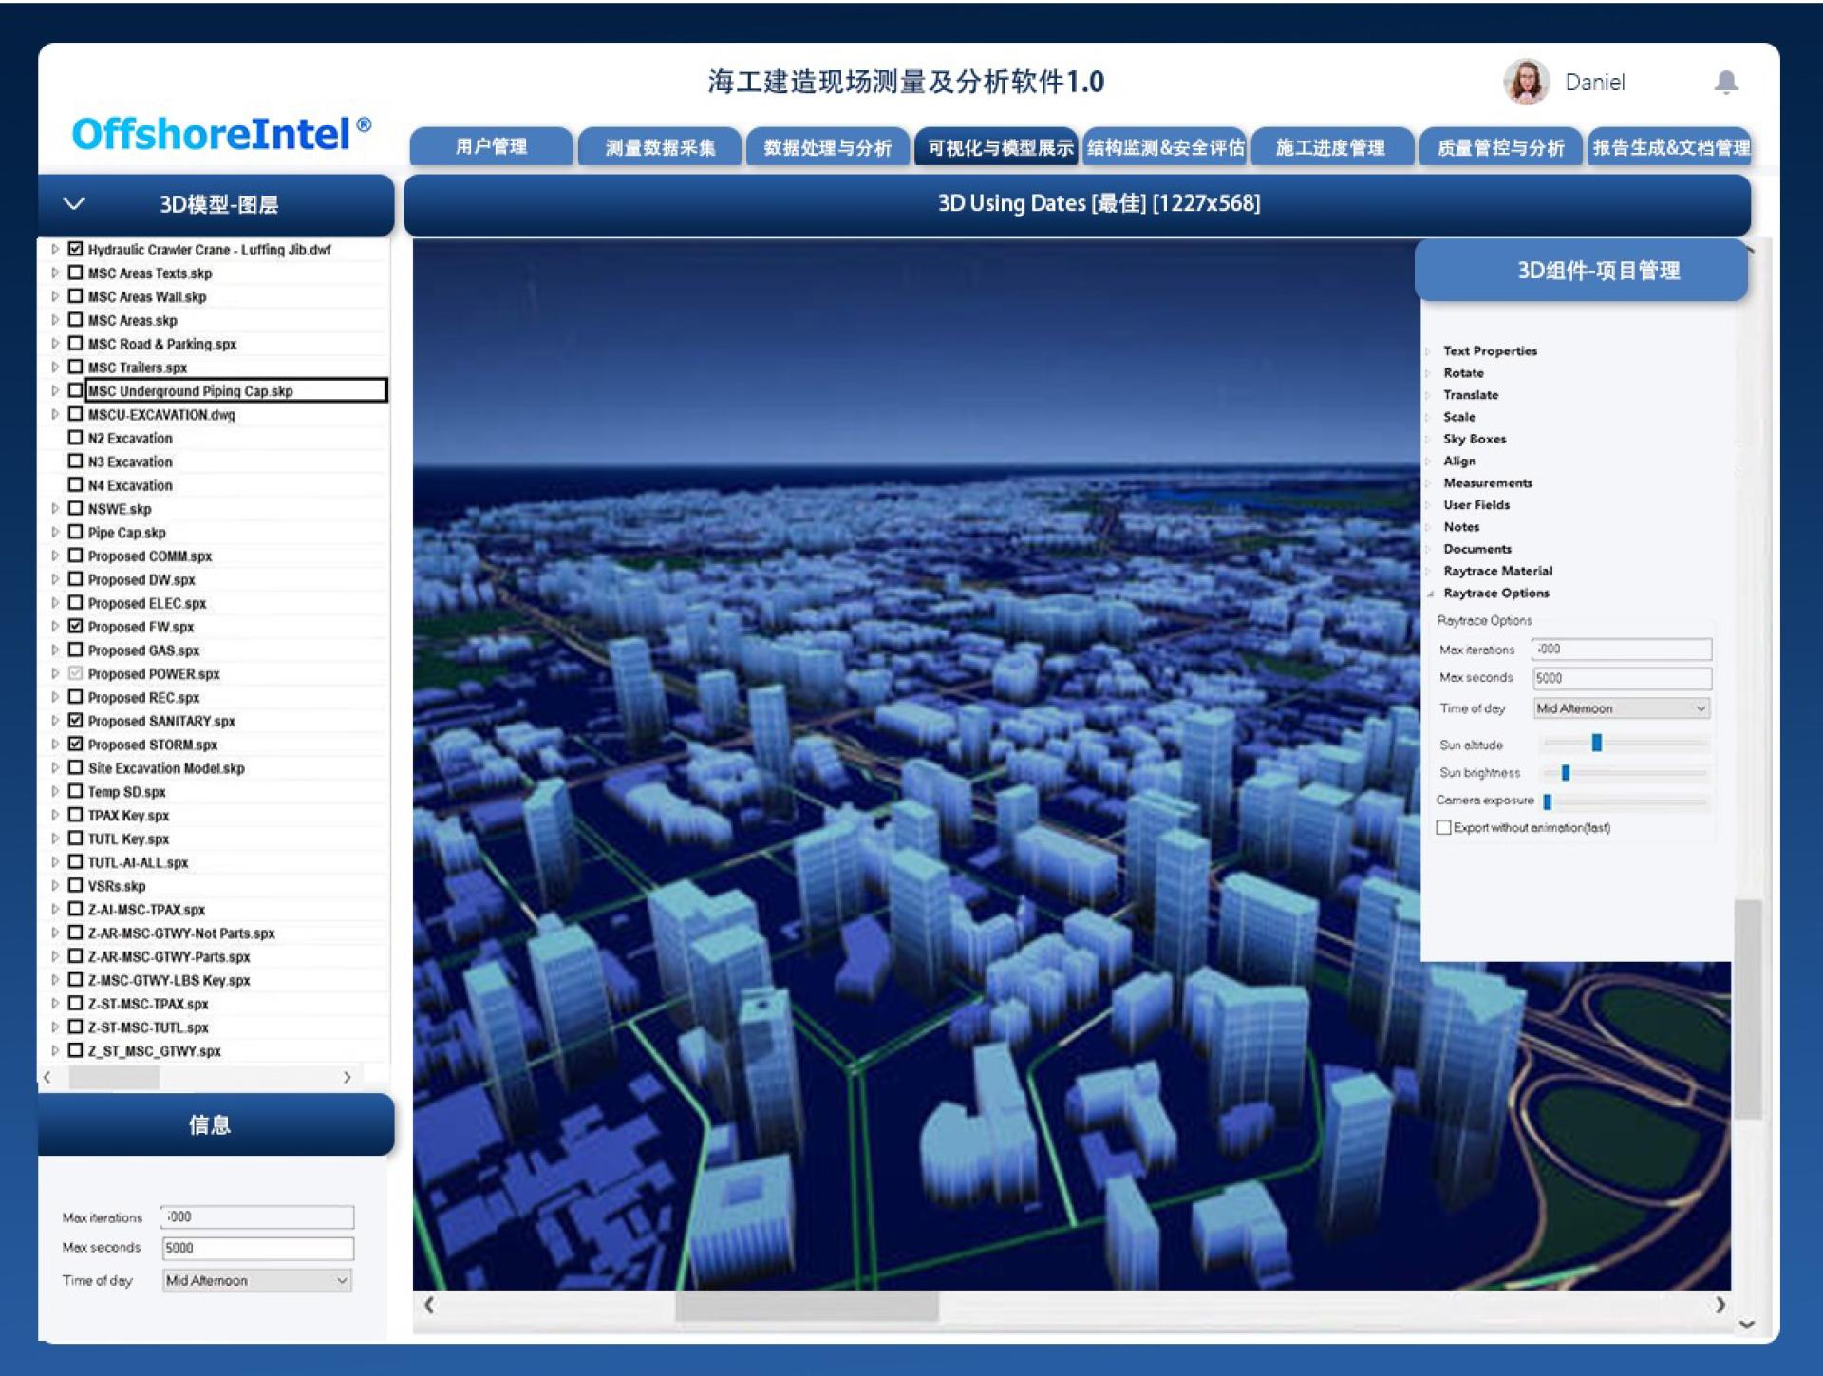Click the layer list horizontal scrollbar thumb
The image size is (1823, 1376).
coord(114,1077)
